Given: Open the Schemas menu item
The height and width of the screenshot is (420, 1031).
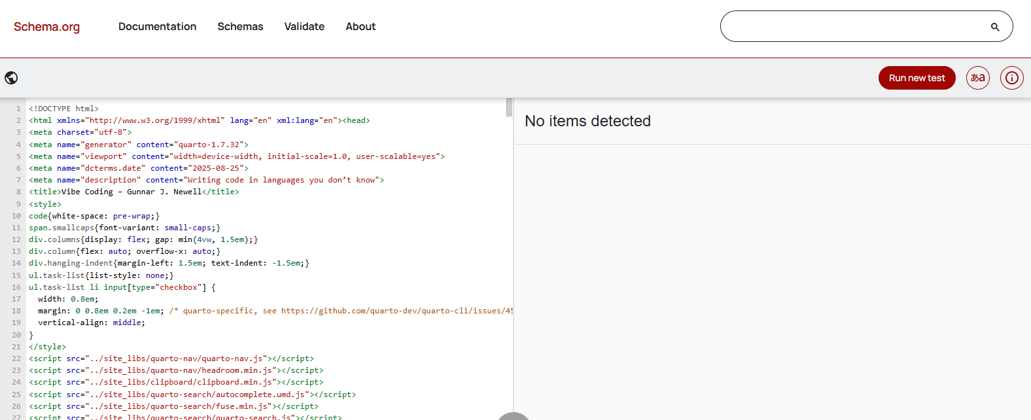Looking at the screenshot, I should (x=240, y=27).
